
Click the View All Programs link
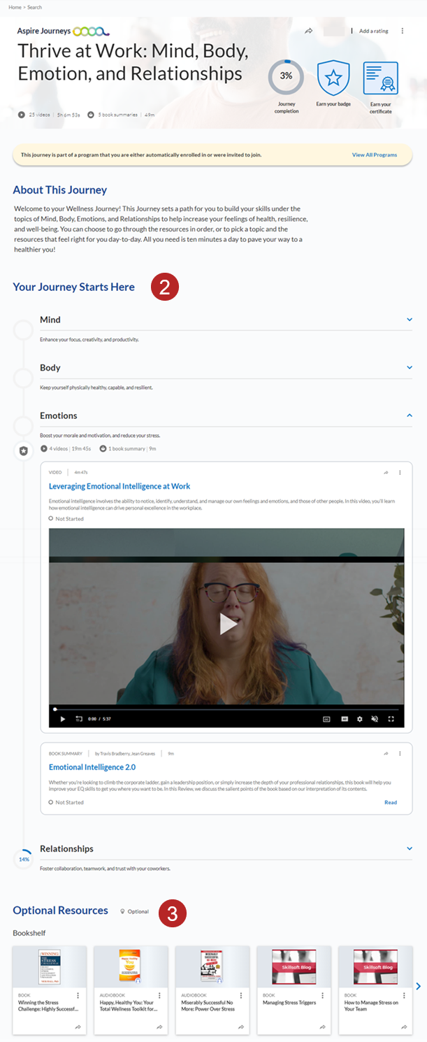374,155
